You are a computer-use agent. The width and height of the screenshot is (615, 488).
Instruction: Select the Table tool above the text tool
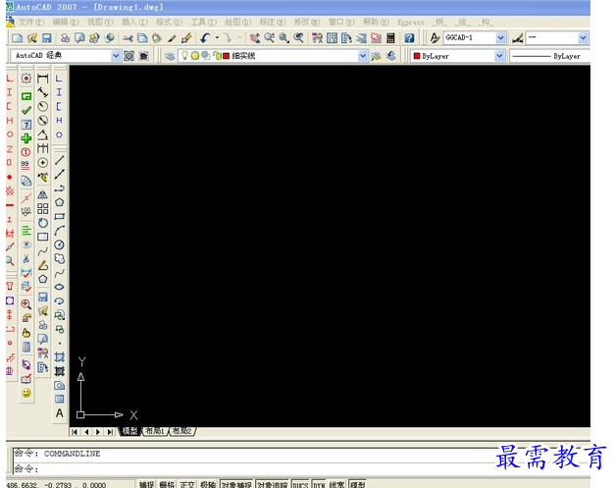59,400
